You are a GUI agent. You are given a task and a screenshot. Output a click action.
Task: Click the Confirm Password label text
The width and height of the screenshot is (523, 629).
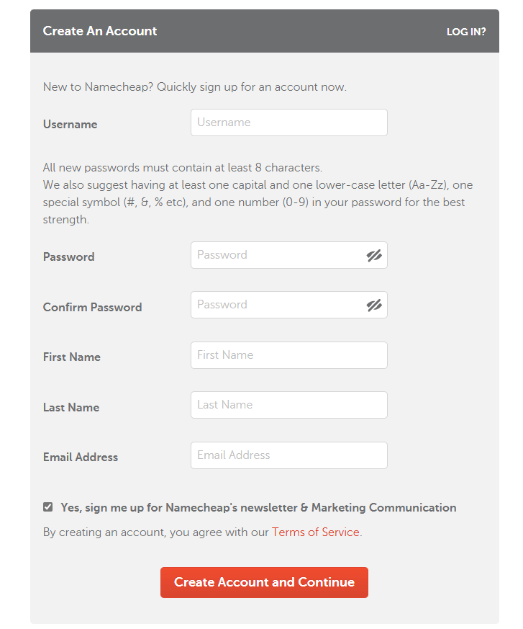pos(92,307)
